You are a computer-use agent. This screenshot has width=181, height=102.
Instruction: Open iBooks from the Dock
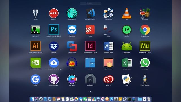point(107,99)
